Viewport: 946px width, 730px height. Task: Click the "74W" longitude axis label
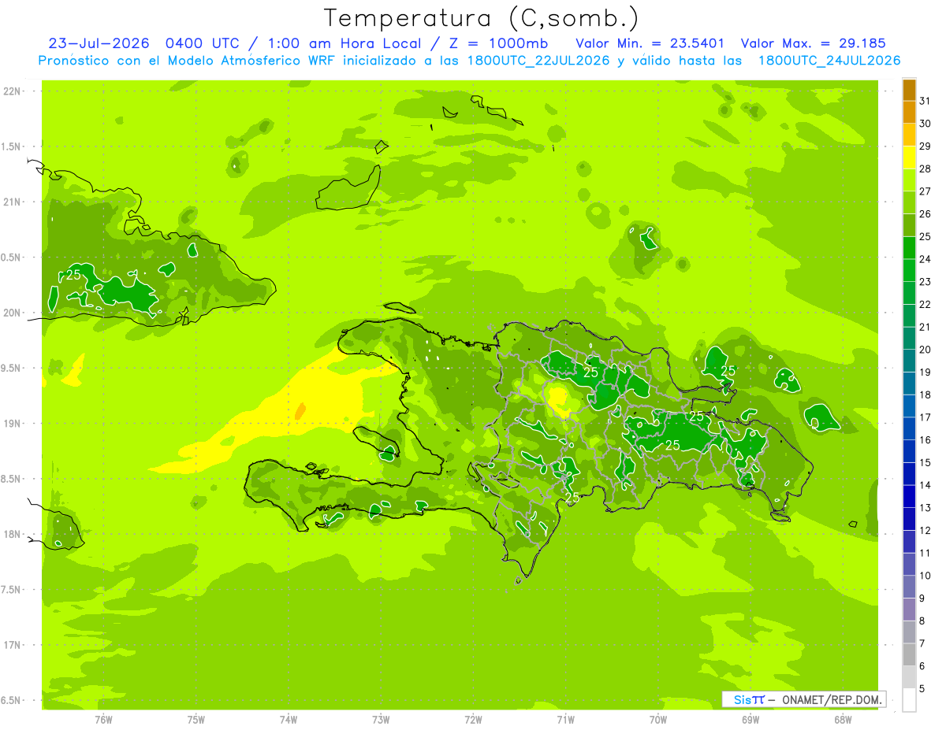tap(289, 720)
